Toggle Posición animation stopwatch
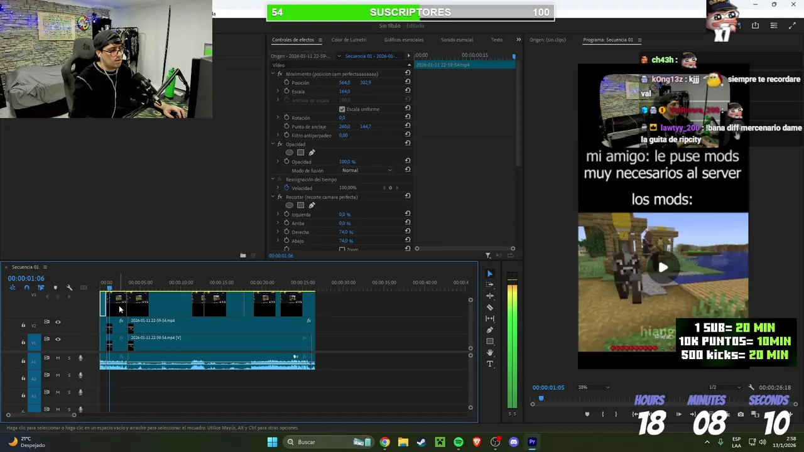This screenshot has width=804, height=452. tap(286, 82)
